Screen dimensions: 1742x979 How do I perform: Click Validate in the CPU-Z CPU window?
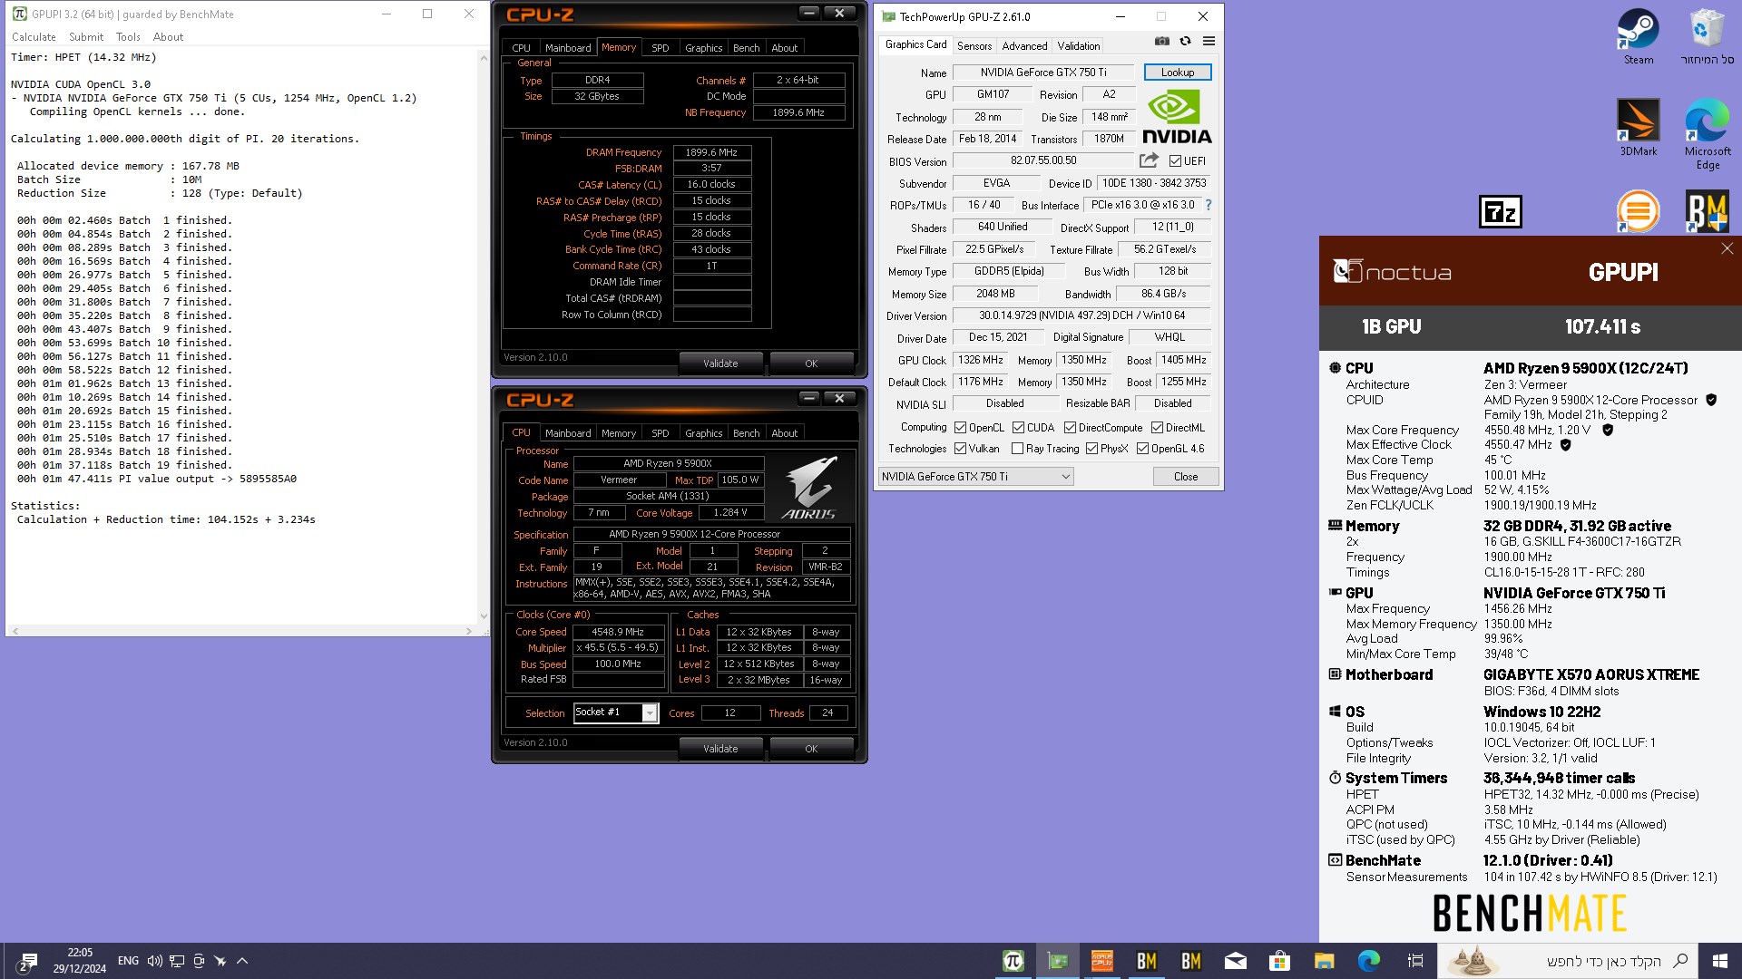(x=720, y=749)
